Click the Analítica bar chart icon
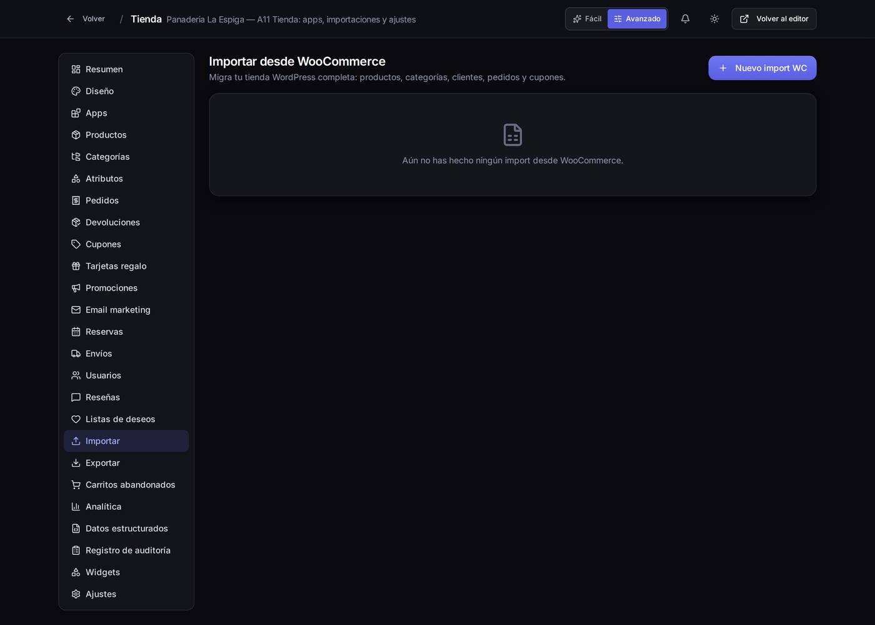Image resolution: width=875 pixels, height=625 pixels. [76, 507]
